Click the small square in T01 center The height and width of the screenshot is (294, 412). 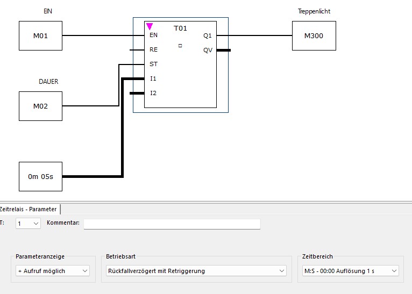click(x=180, y=46)
